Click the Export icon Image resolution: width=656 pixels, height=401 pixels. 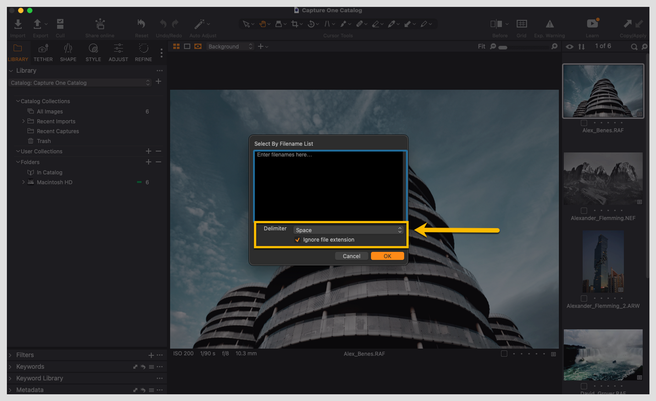coord(37,24)
